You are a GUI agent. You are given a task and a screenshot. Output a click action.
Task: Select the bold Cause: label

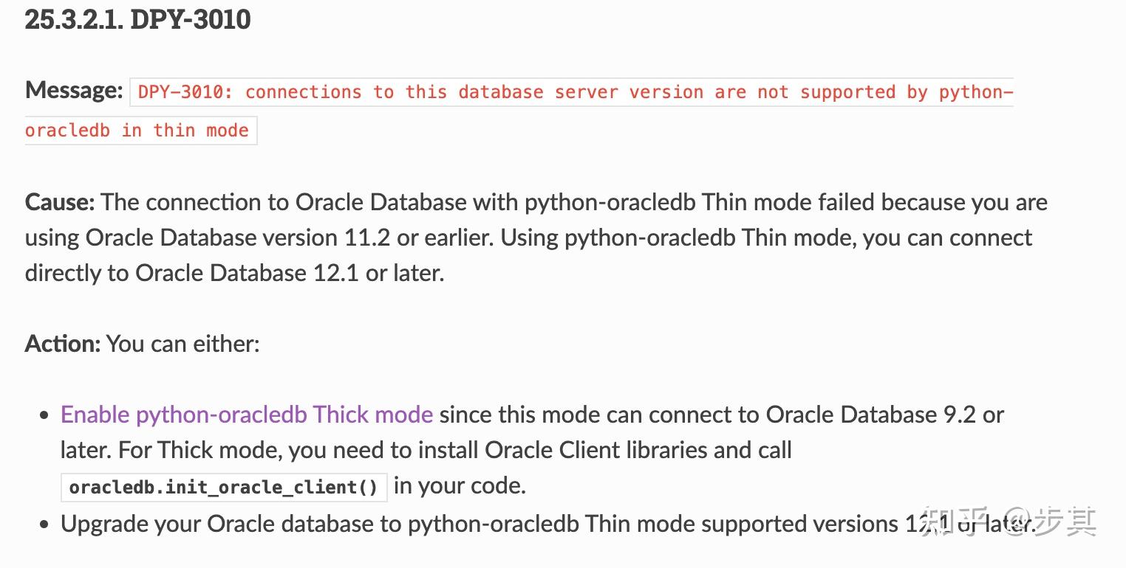click(60, 202)
